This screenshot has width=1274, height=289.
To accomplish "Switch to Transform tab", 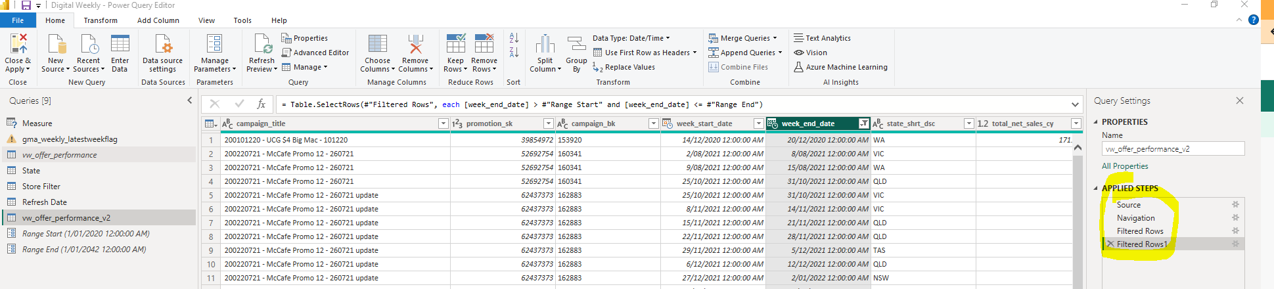I will (x=101, y=20).
